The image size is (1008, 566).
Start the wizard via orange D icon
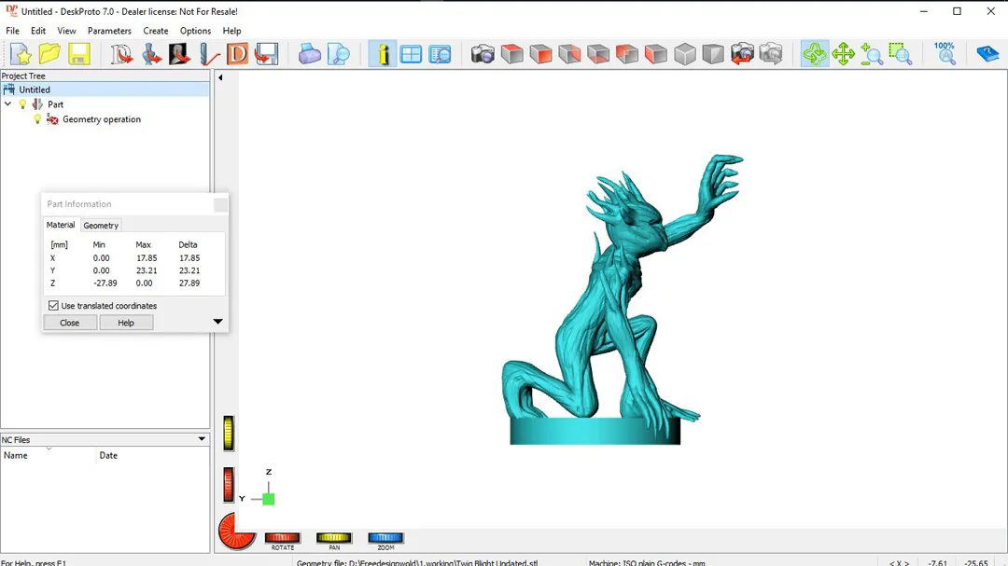coord(237,54)
